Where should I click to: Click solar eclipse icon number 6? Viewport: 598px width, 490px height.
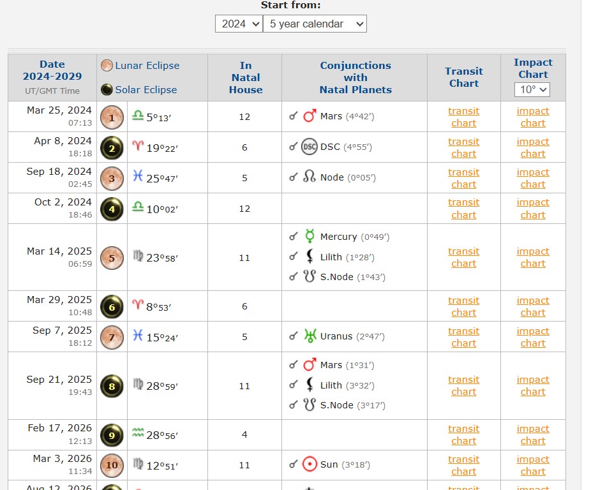(x=112, y=307)
